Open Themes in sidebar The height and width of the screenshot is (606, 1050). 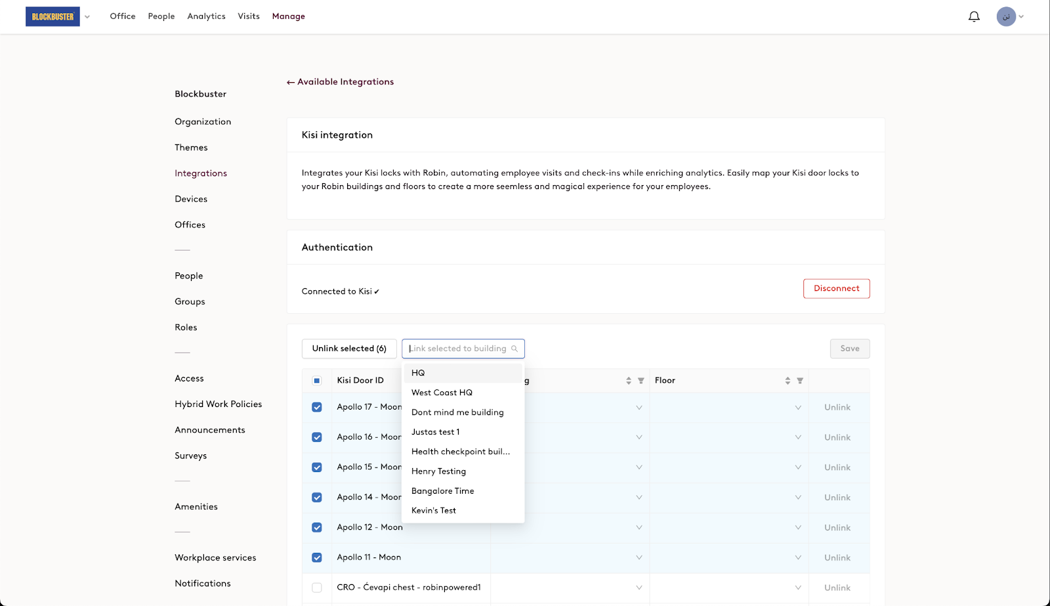click(191, 148)
